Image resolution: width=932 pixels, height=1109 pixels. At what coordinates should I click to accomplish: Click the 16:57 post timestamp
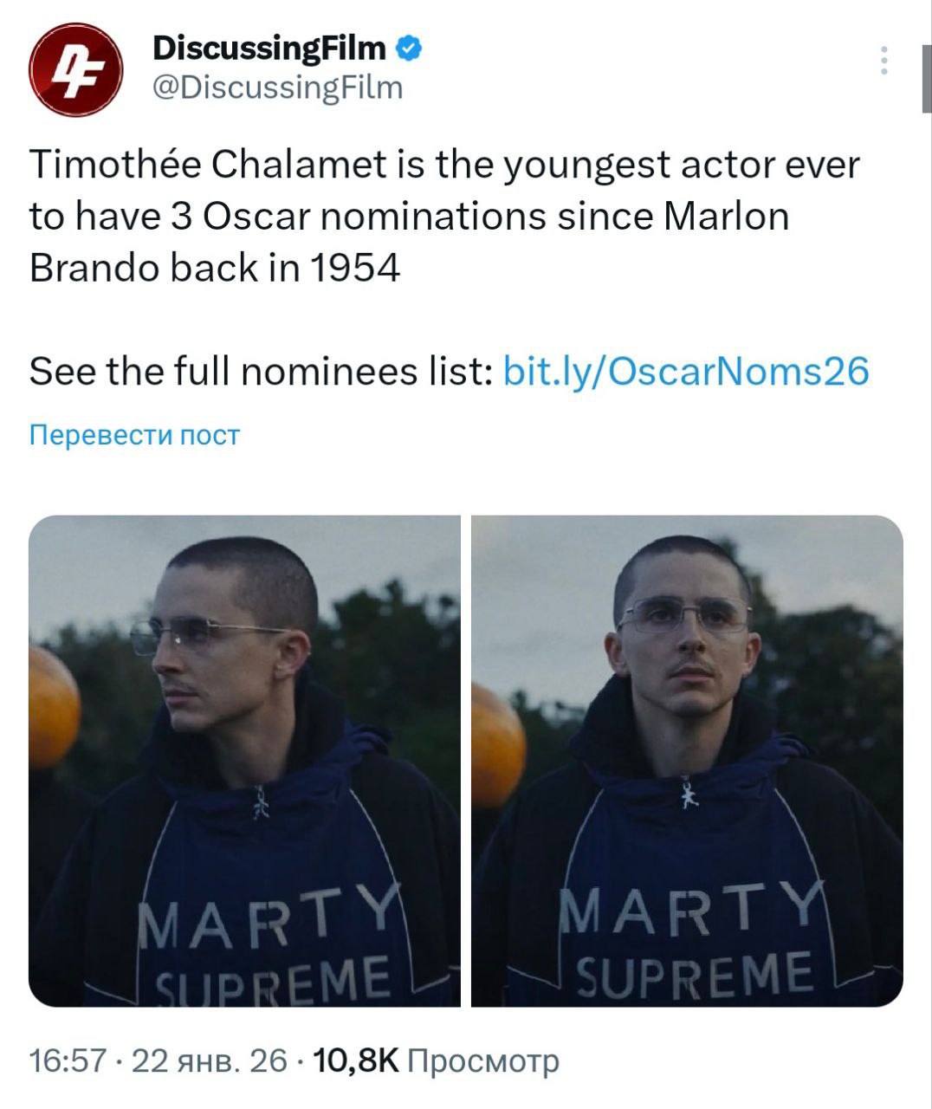pos(68,1060)
